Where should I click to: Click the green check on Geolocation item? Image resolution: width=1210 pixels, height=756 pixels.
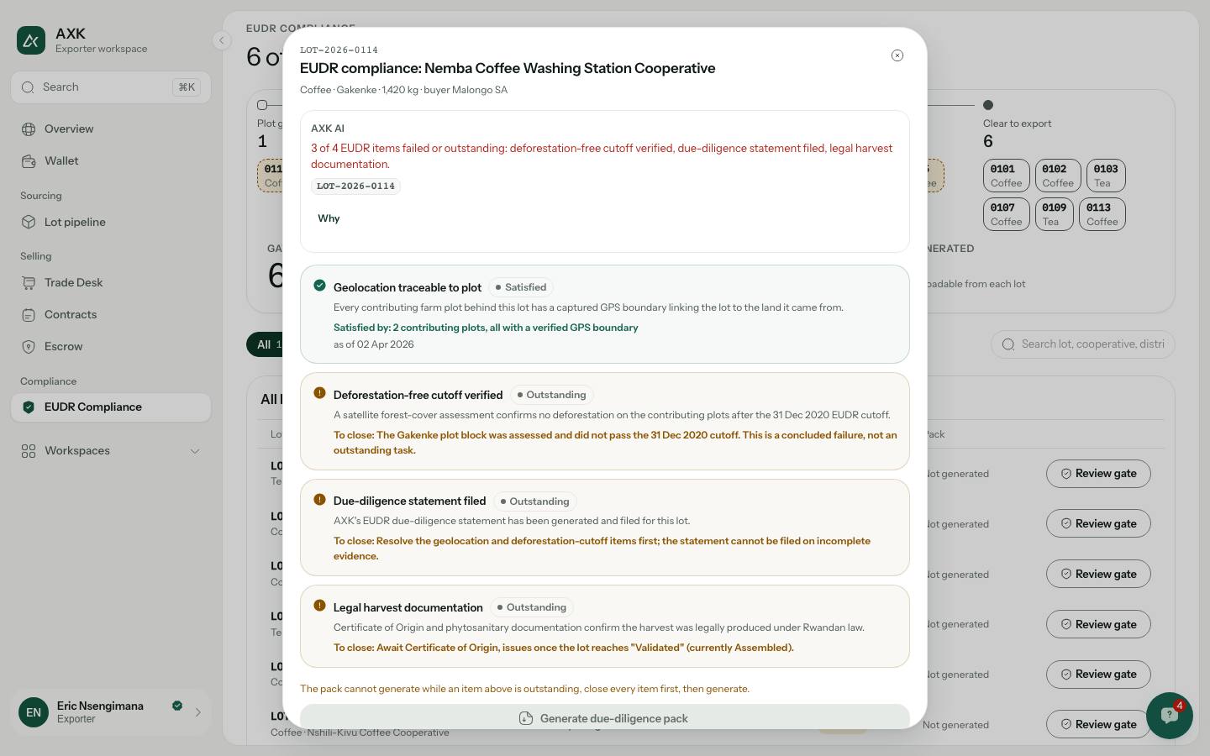pyautogui.click(x=319, y=286)
